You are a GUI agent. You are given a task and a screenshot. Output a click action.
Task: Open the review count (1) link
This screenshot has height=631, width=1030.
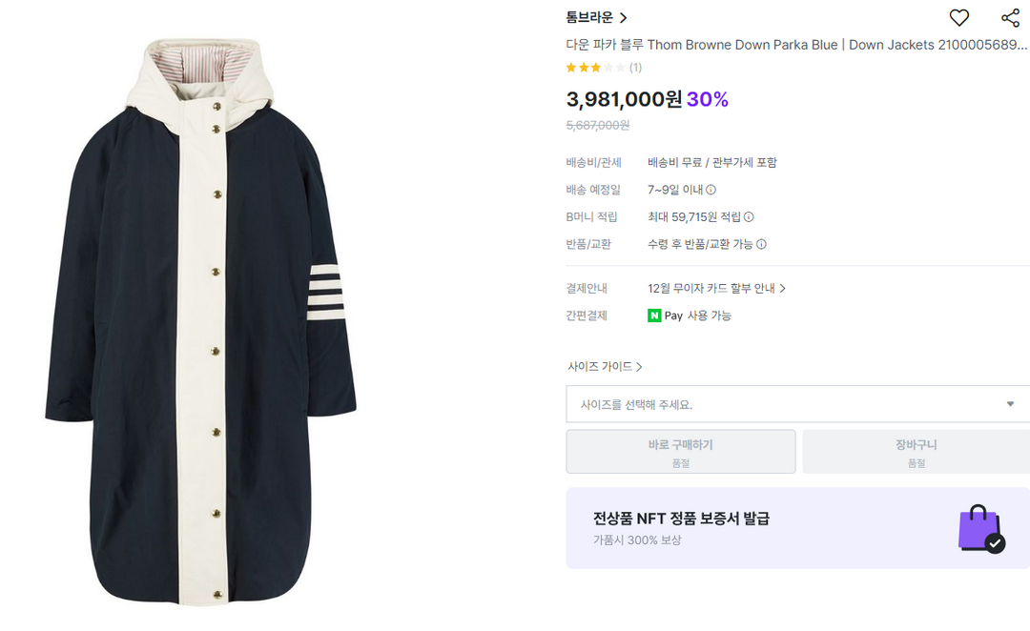[635, 68]
